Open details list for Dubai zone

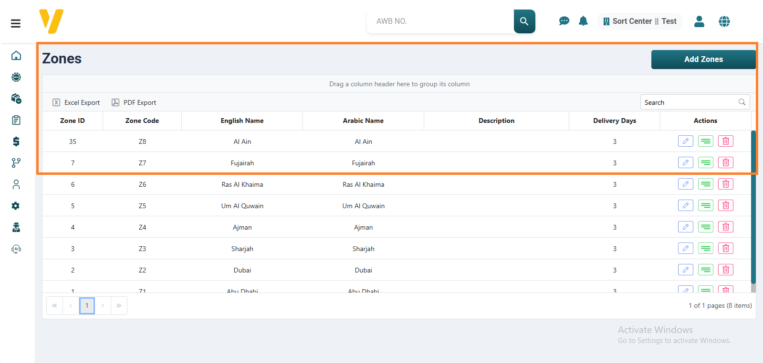705,270
